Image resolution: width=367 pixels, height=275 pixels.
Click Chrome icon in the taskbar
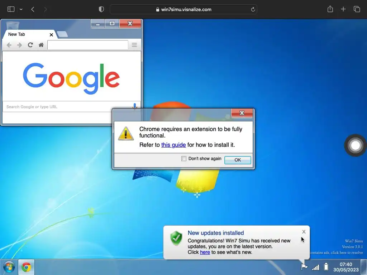[x=26, y=267]
